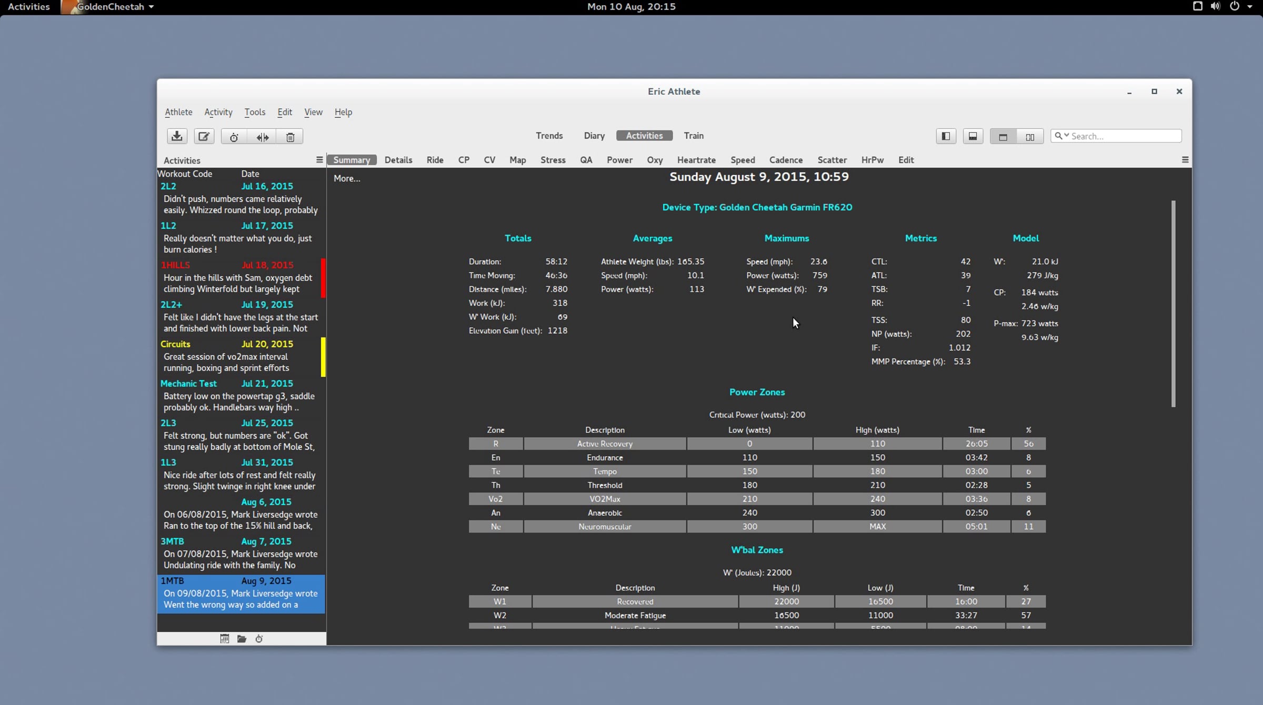Select the 1L2 Jul 17, 2015 activity

(241, 238)
